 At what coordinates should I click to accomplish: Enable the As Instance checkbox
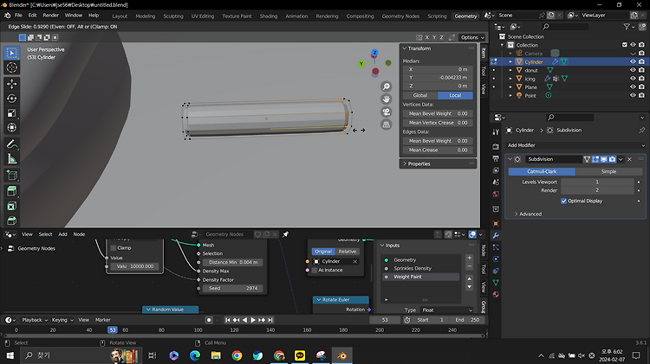click(315, 270)
